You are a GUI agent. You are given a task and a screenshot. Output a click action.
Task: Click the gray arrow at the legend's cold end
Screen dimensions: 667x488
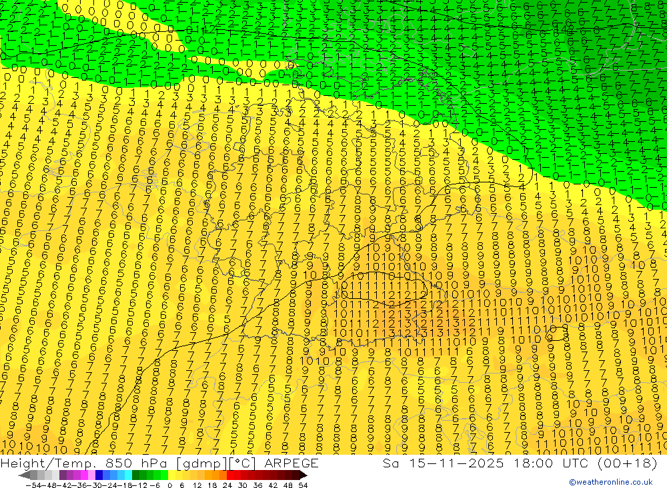pyautogui.click(x=24, y=475)
